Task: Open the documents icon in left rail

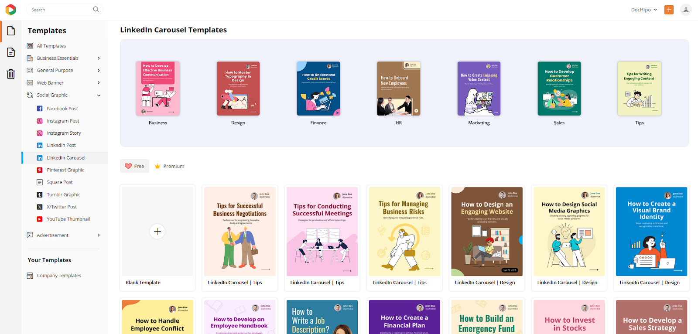Action: [11, 52]
